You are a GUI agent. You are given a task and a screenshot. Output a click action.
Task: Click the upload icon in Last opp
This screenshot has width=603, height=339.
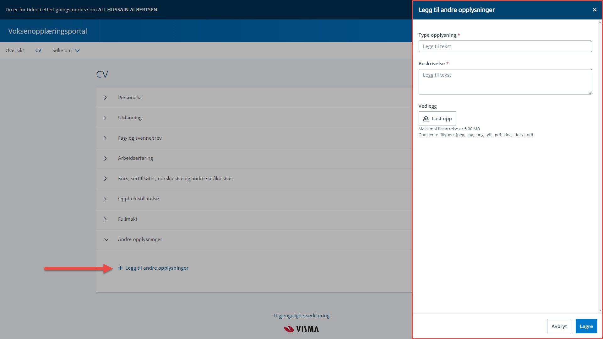coord(426,119)
